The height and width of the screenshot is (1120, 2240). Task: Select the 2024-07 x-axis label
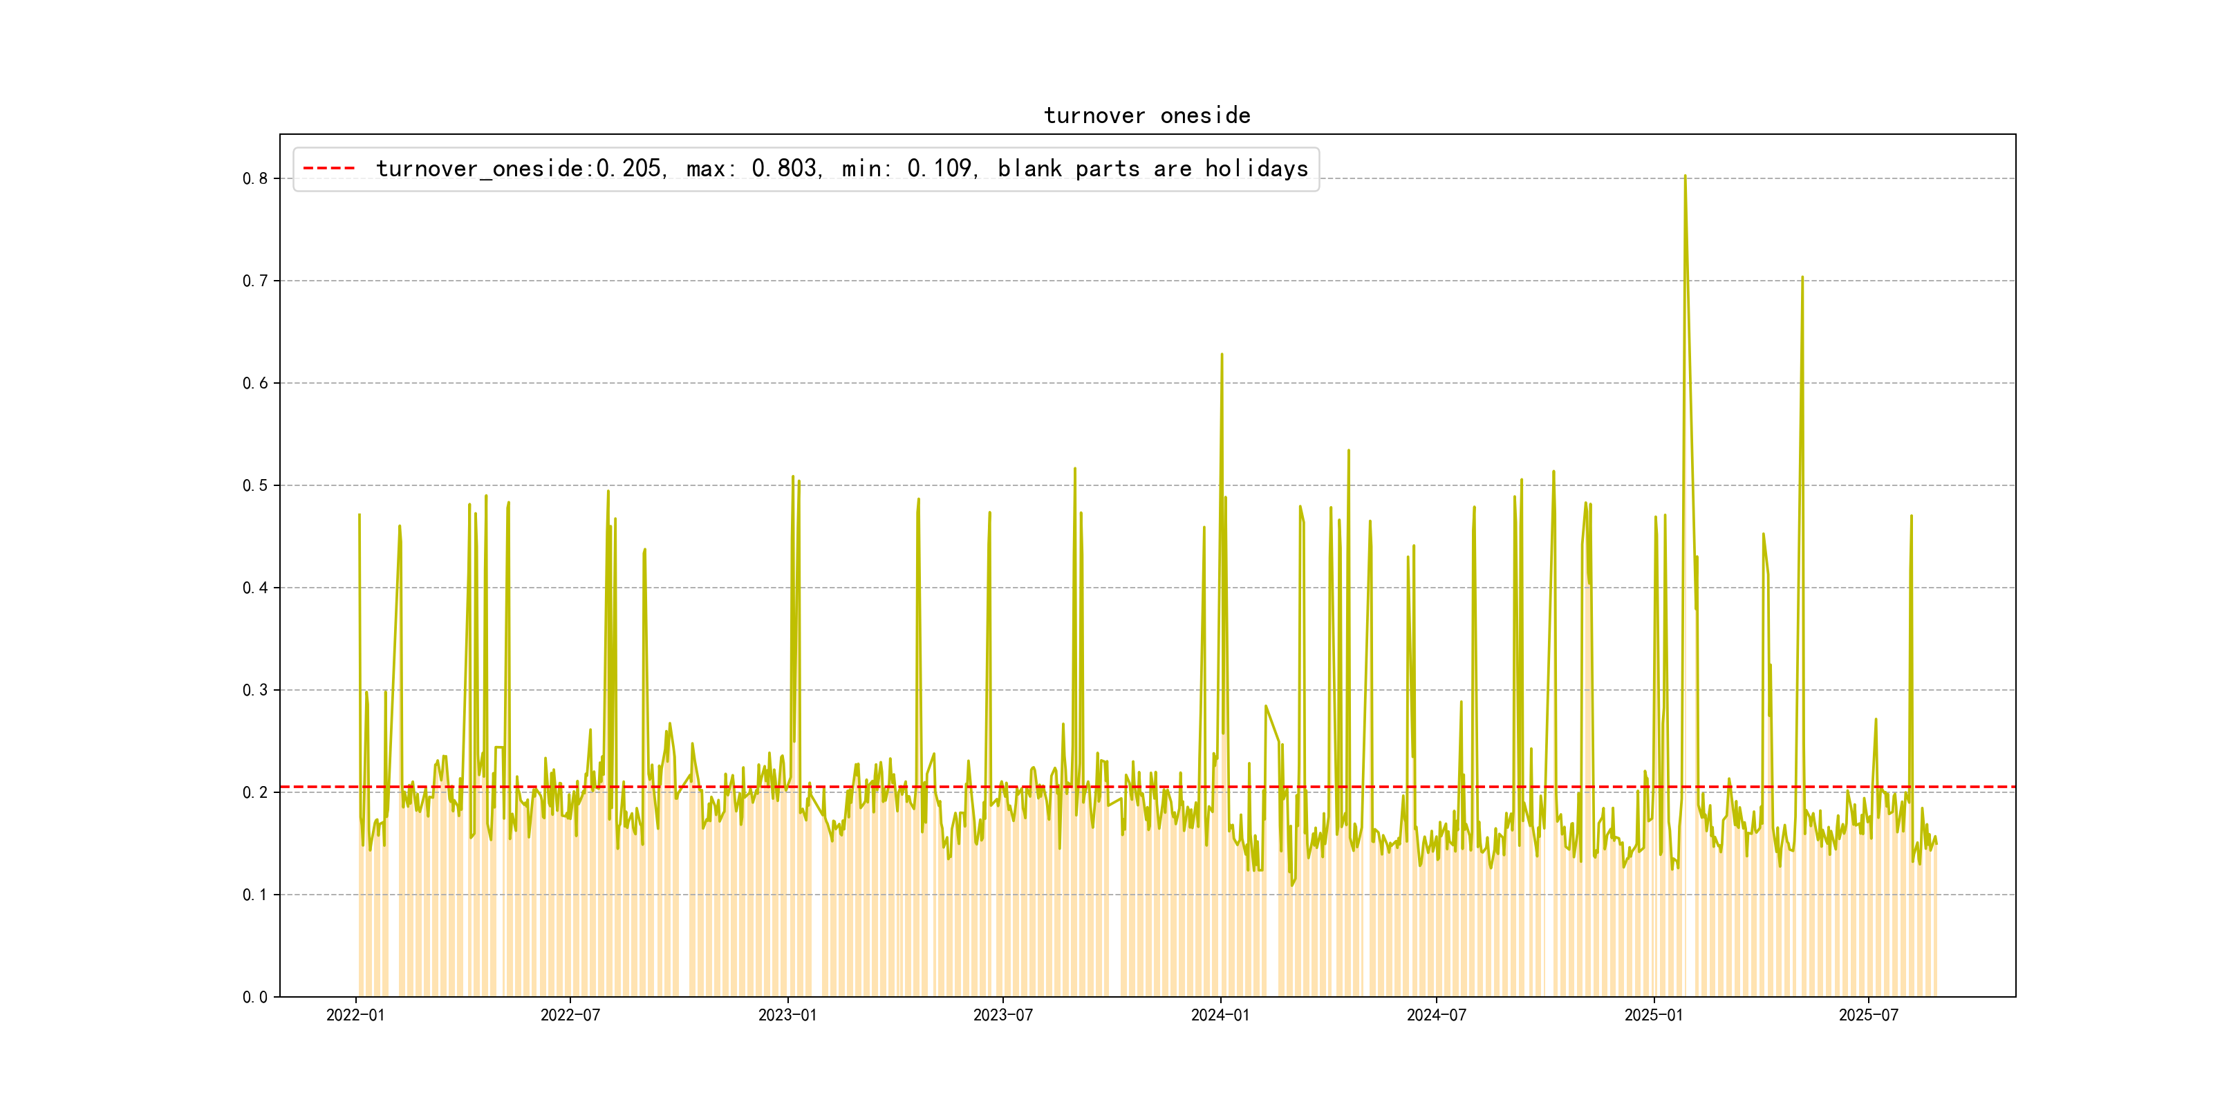1436,1016
